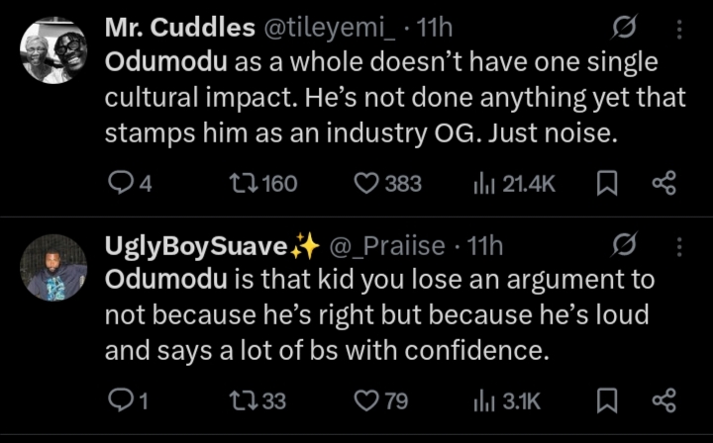Open more options for Mr. Cuddles' tweet
Image resolution: width=713 pixels, height=443 pixels.
coord(679,30)
